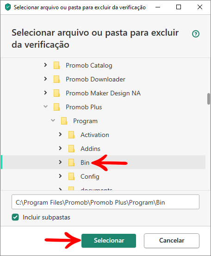Click the Kaspersky shield icon in title bar

8,7
